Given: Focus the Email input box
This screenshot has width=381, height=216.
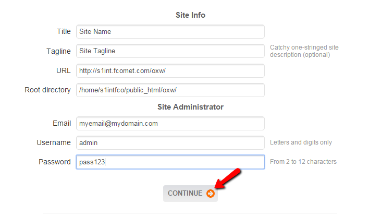Looking at the screenshot, I should click(x=170, y=124).
